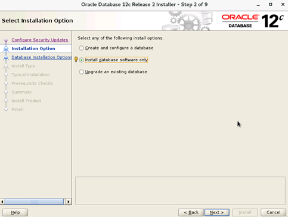Maximize the installer window

271,4
